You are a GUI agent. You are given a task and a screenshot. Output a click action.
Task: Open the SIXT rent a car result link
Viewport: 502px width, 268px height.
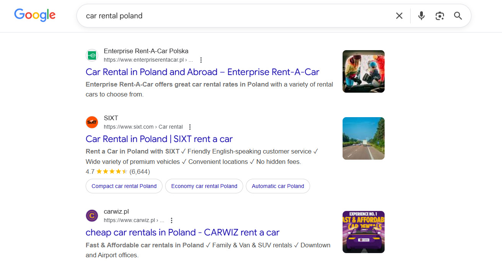(159, 139)
